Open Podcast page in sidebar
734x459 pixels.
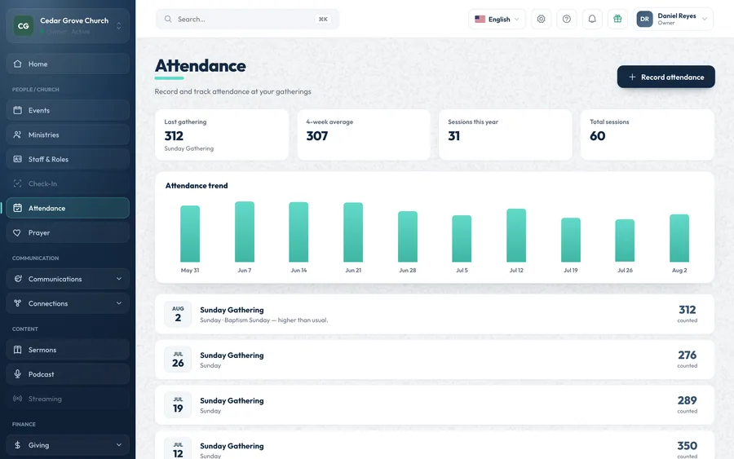(68, 374)
